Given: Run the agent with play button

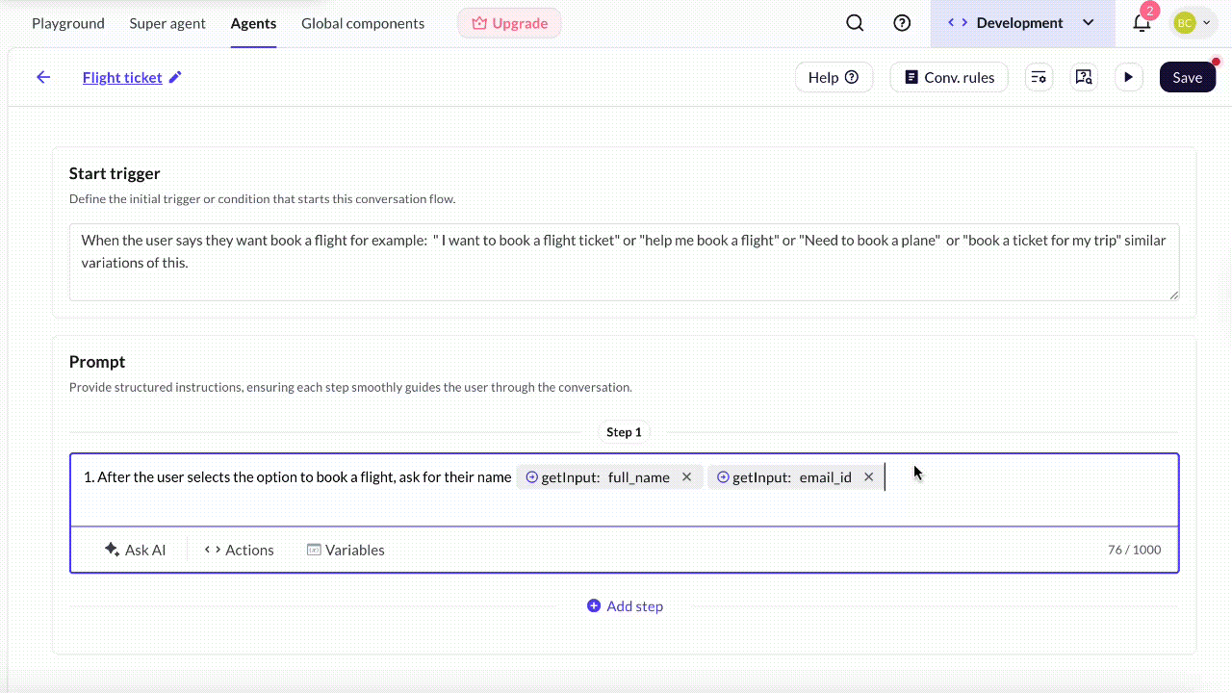Looking at the screenshot, I should coord(1128,77).
